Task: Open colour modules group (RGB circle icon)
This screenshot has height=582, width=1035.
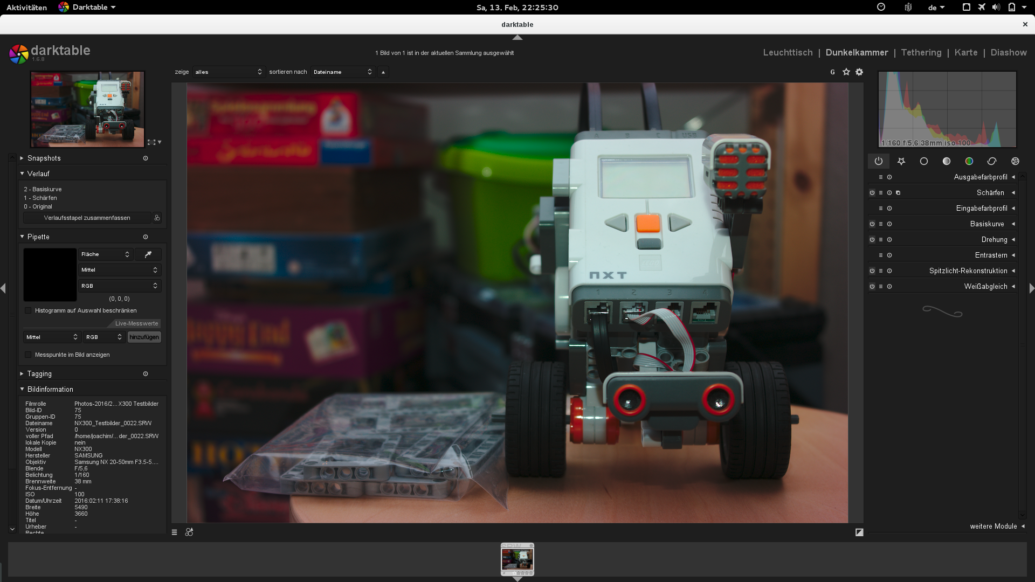Action: pyautogui.click(x=969, y=161)
